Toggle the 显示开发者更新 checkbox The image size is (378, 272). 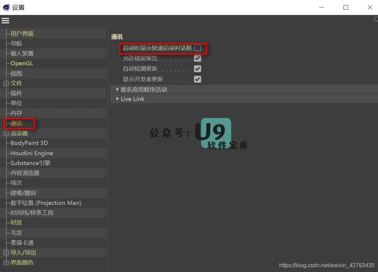pos(197,79)
